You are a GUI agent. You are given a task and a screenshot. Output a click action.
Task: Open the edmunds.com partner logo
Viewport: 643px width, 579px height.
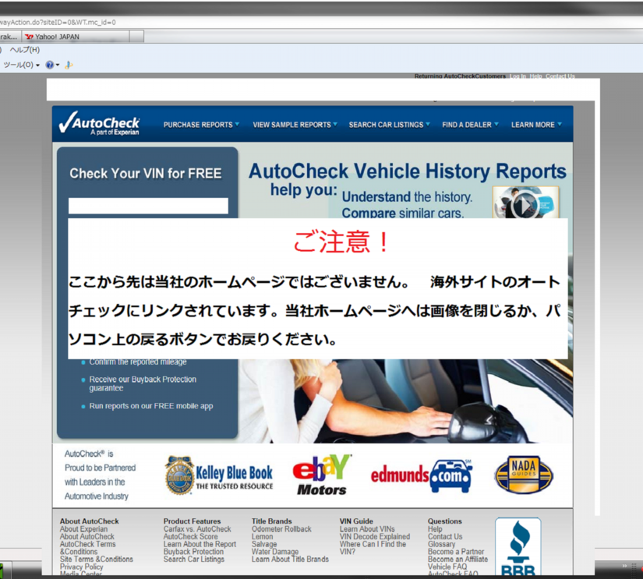pos(422,475)
